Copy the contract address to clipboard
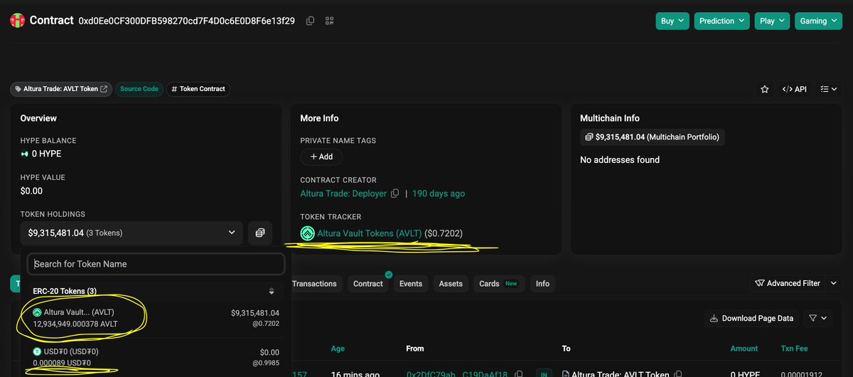 click(310, 21)
